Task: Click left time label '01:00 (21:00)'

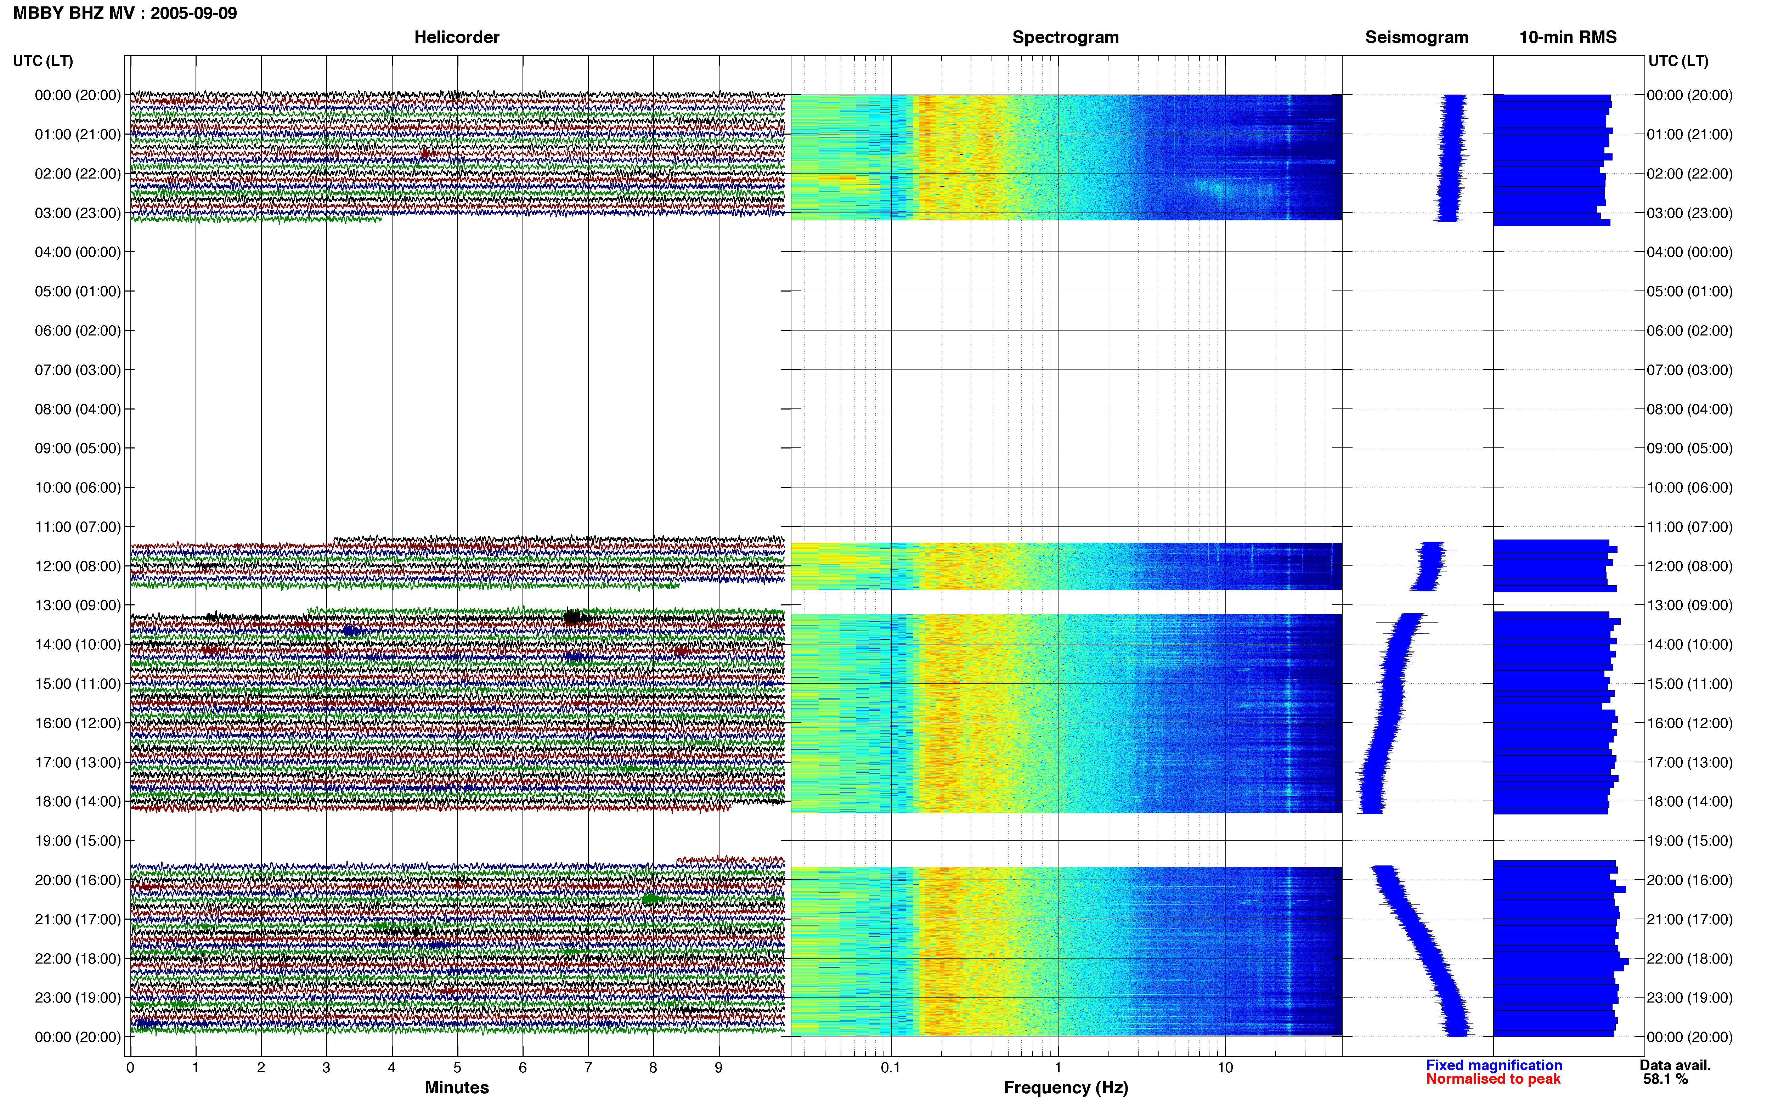Action: click(78, 135)
